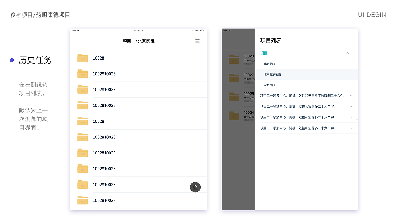The width and height of the screenshot is (395, 222).
Task: Click the folder icon beside folder 10024
Action: point(234,115)
